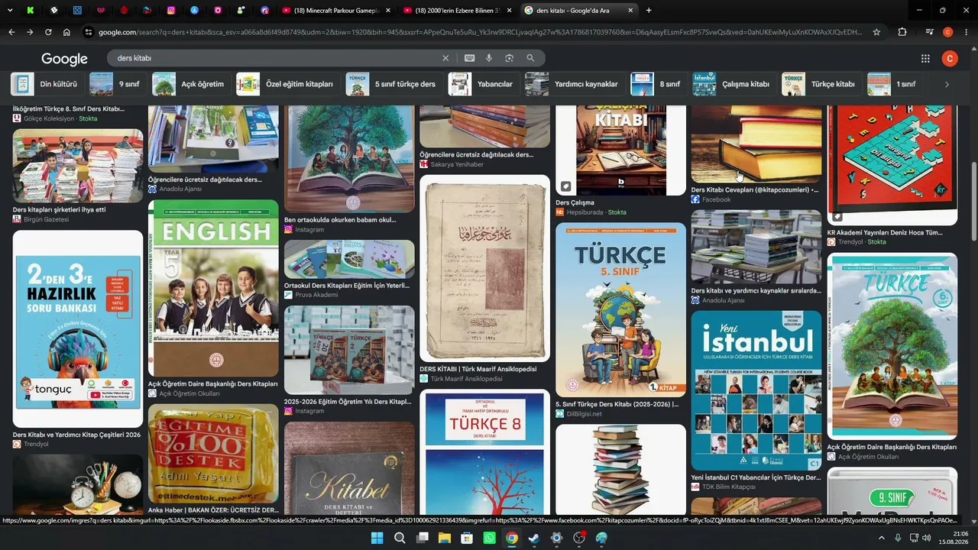Select the Türkçe kitabı chip
The width and height of the screenshot is (978, 550).
821,84
